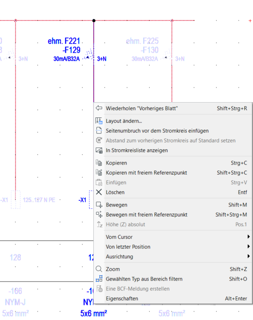Open the Ausrichtung submenu arrow
The width and height of the screenshot is (253, 320).
tap(249, 256)
